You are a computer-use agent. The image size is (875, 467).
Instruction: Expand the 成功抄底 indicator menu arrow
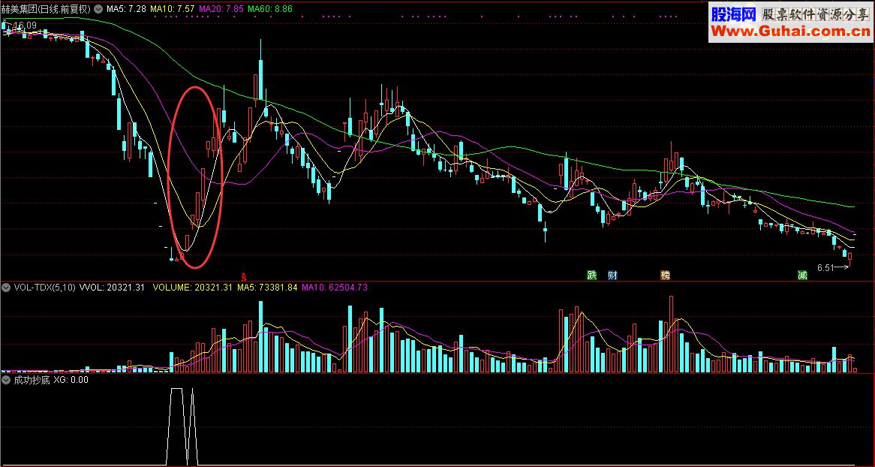(x=6, y=380)
